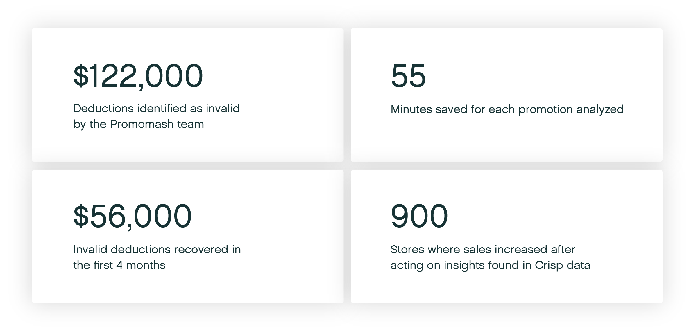This screenshot has width=698, height=332.
Task: Click "Stores where sales increased after" line
Action: (x=483, y=250)
